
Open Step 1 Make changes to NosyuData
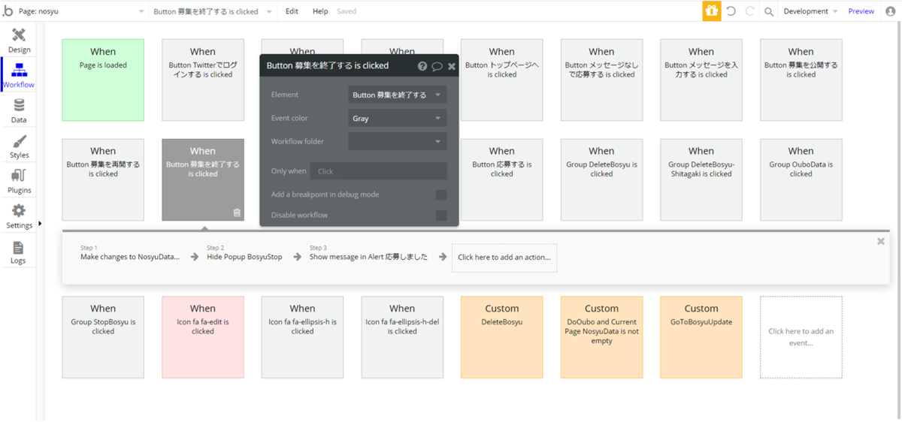(130, 252)
